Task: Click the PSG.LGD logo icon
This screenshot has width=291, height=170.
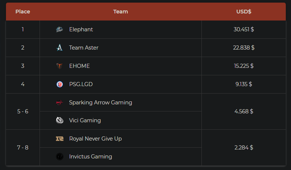Action: pos(60,84)
